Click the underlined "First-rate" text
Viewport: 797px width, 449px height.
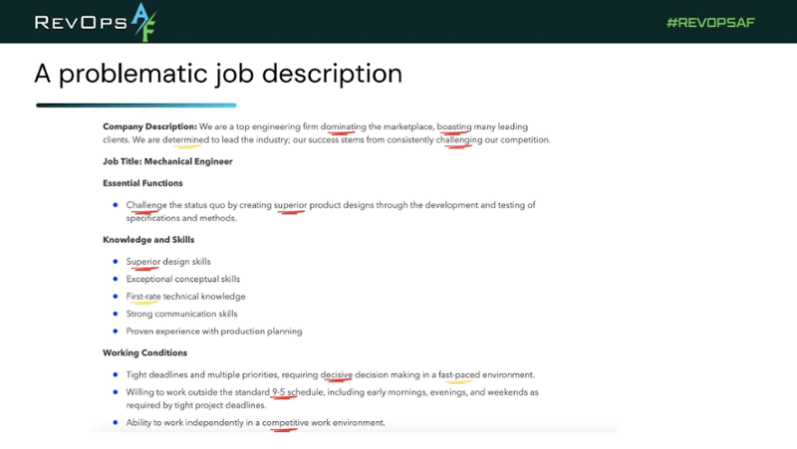143,297
